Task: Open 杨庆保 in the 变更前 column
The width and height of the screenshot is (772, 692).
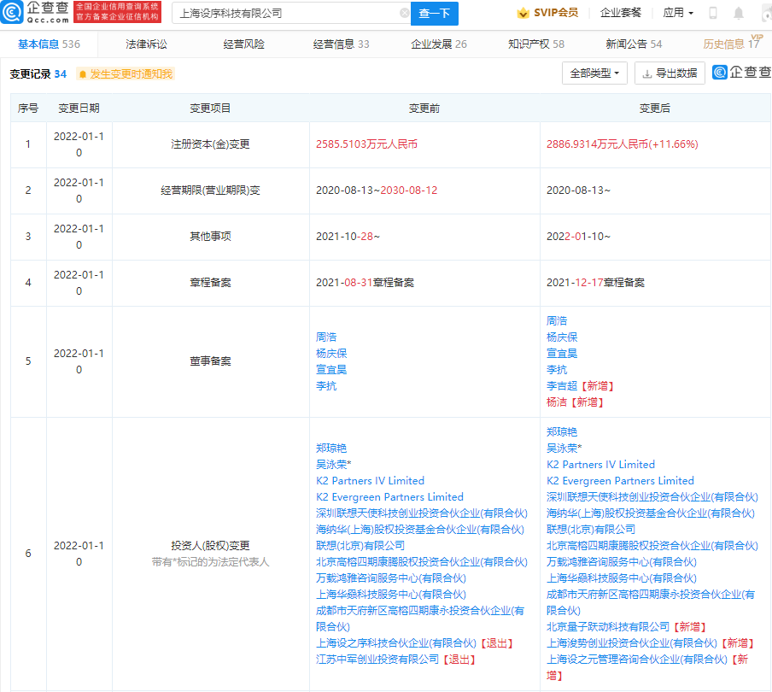Action: click(331, 354)
